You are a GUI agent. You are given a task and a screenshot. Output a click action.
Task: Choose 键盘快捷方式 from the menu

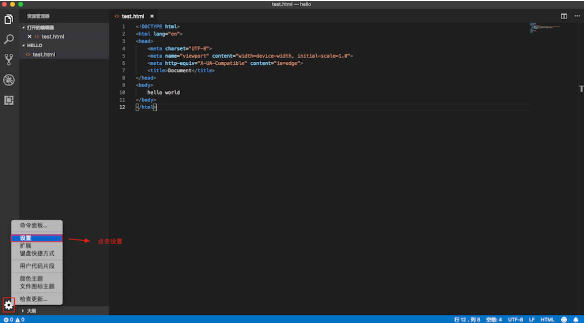36,253
